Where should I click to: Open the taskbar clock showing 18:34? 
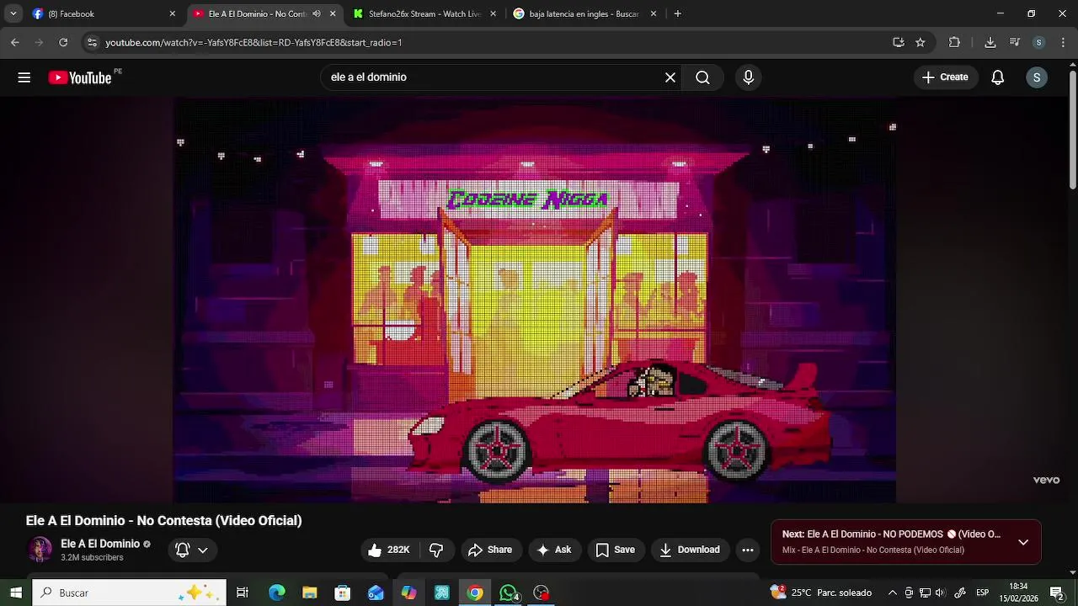[1019, 593]
